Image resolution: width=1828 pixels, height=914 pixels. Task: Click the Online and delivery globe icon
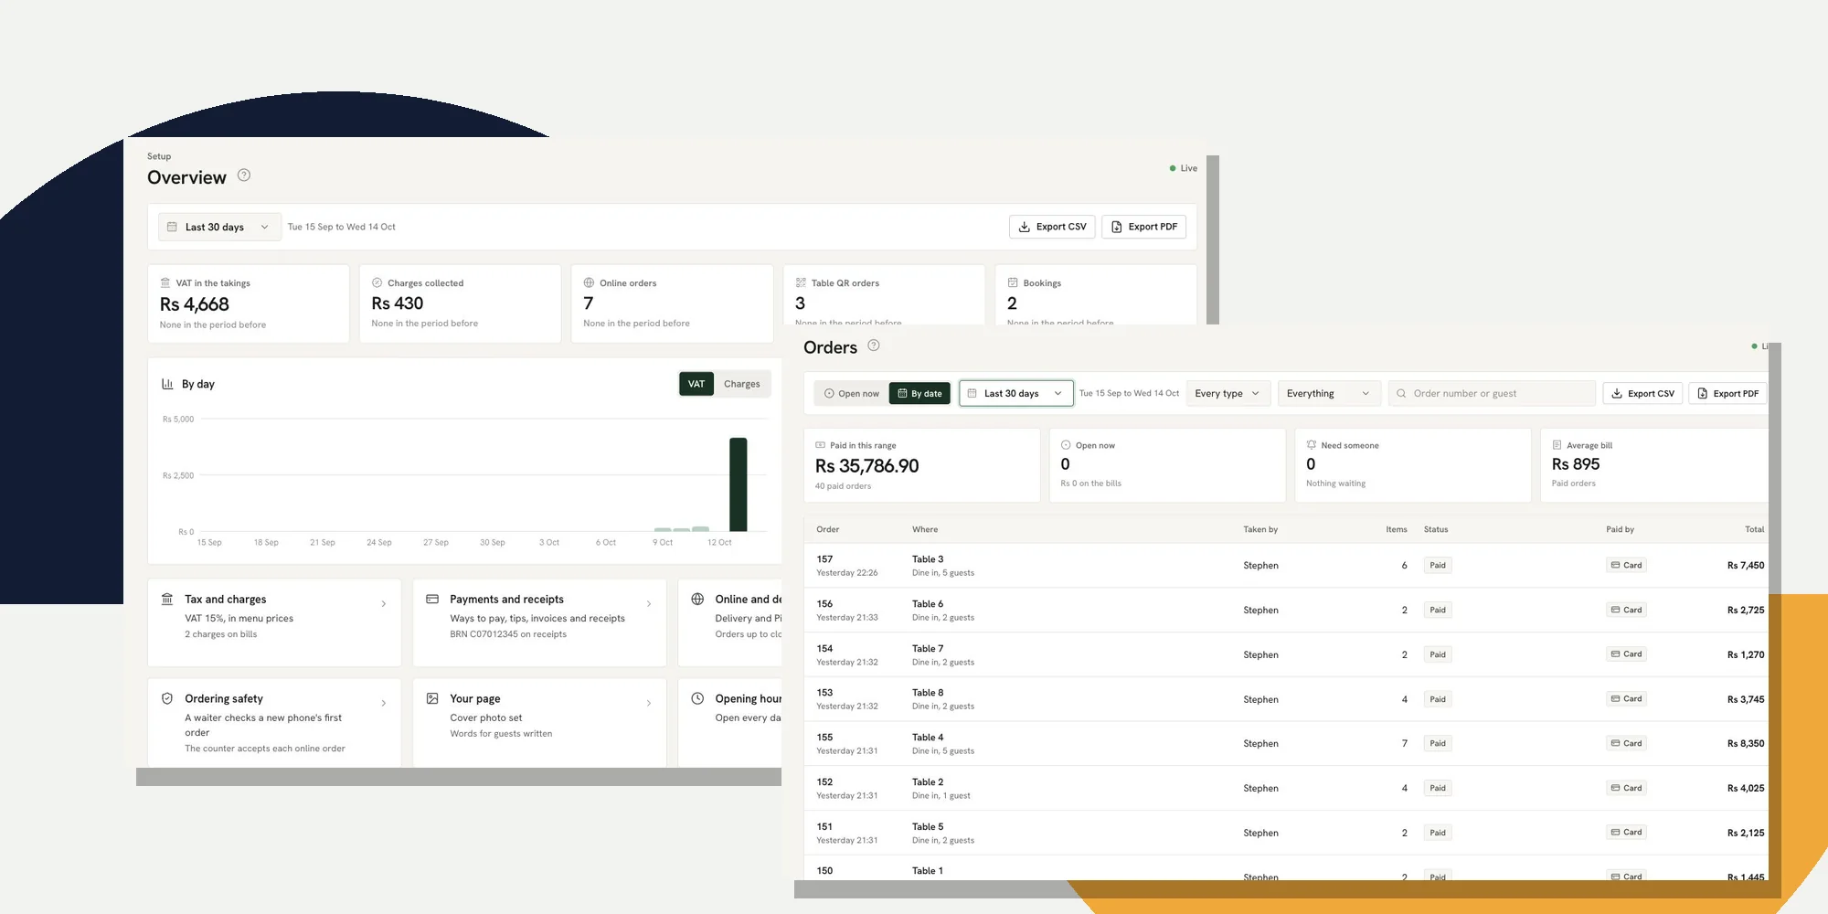(x=697, y=600)
